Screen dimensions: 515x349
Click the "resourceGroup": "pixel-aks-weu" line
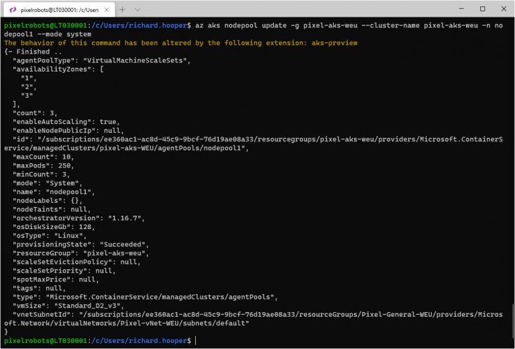pyautogui.click(x=80, y=253)
